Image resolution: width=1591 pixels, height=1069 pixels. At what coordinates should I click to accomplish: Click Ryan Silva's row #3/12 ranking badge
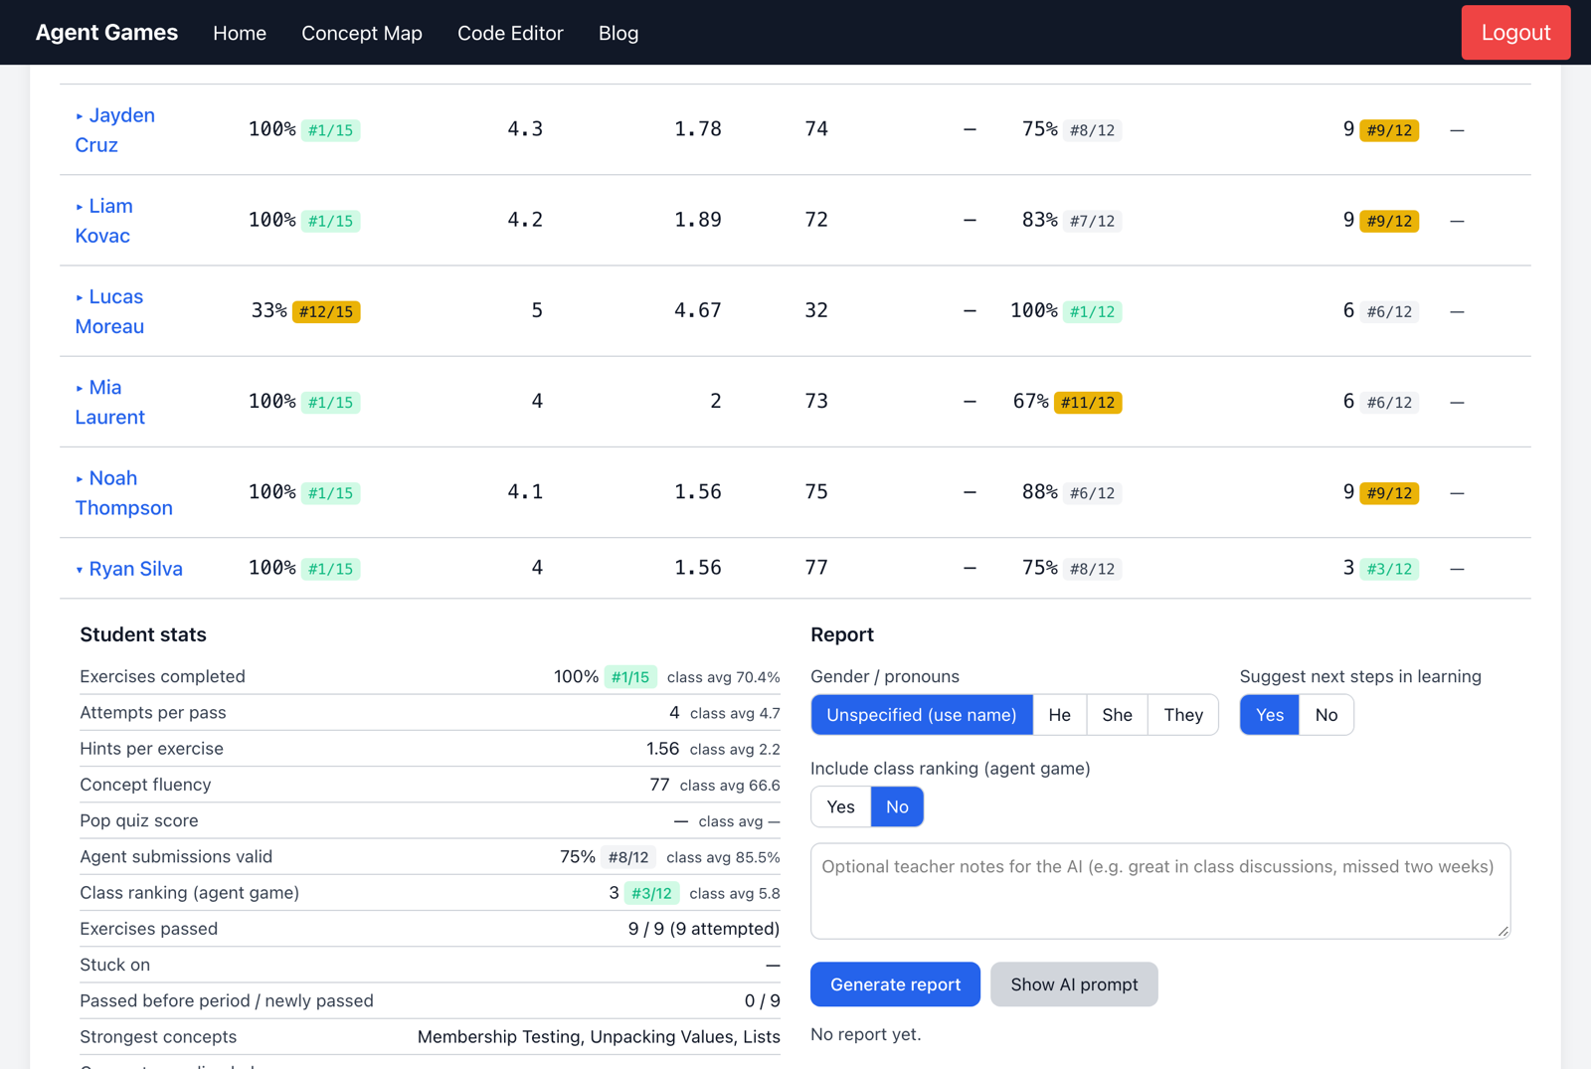1389,569
